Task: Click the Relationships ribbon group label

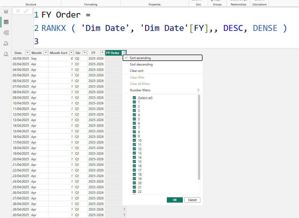Action: [238, 4]
